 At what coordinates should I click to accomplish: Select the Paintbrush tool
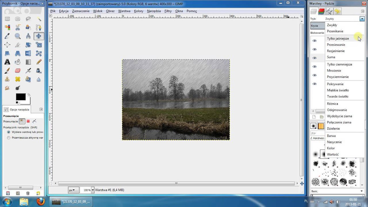[x=7, y=71]
